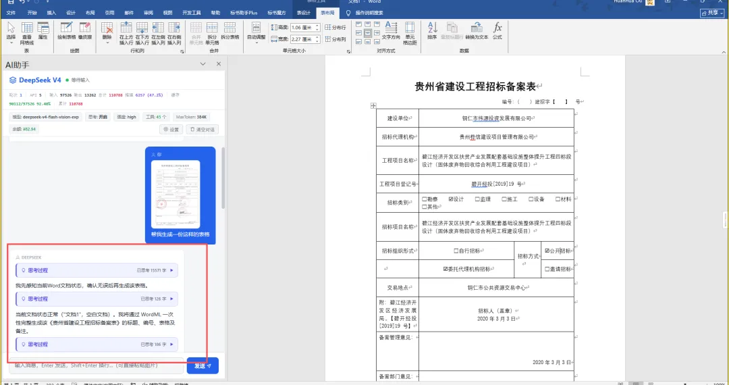Click the 共享 share button
Image resolution: width=729 pixels, height=385 pixels.
(x=712, y=13)
